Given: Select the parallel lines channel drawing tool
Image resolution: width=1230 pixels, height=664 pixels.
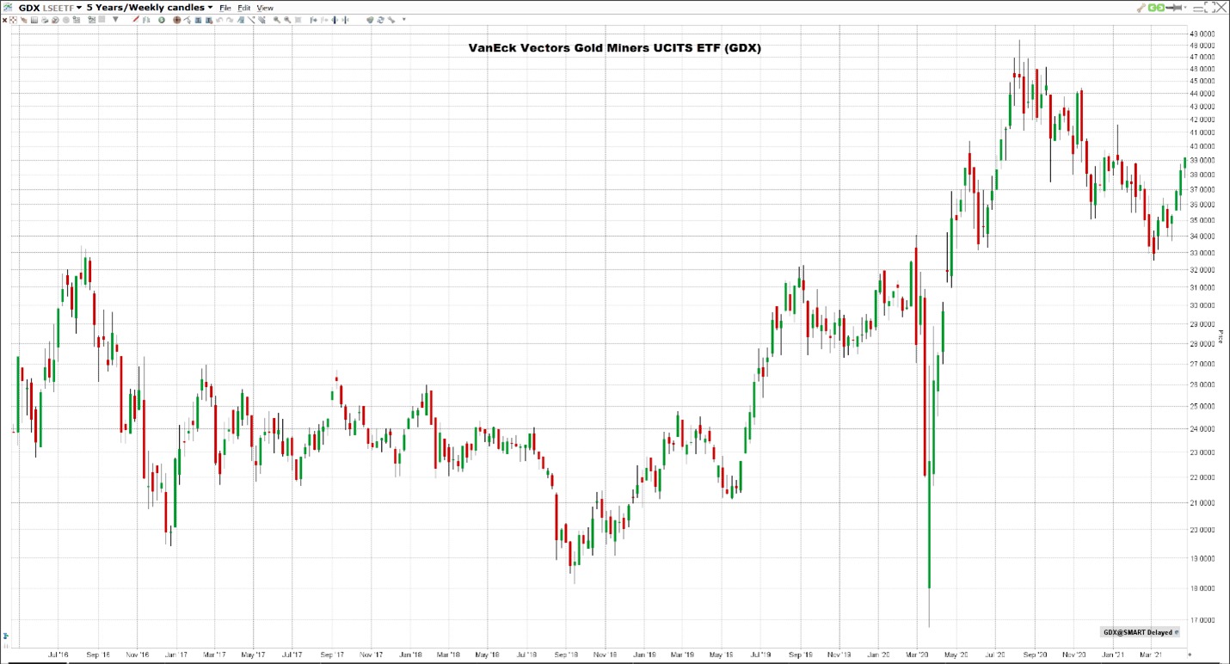Looking at the screenshot, I should (x=261, y=20).
